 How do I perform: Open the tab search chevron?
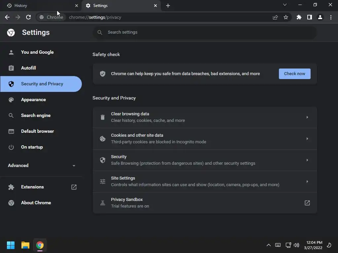pyautogui.click(x=285, y=5)
